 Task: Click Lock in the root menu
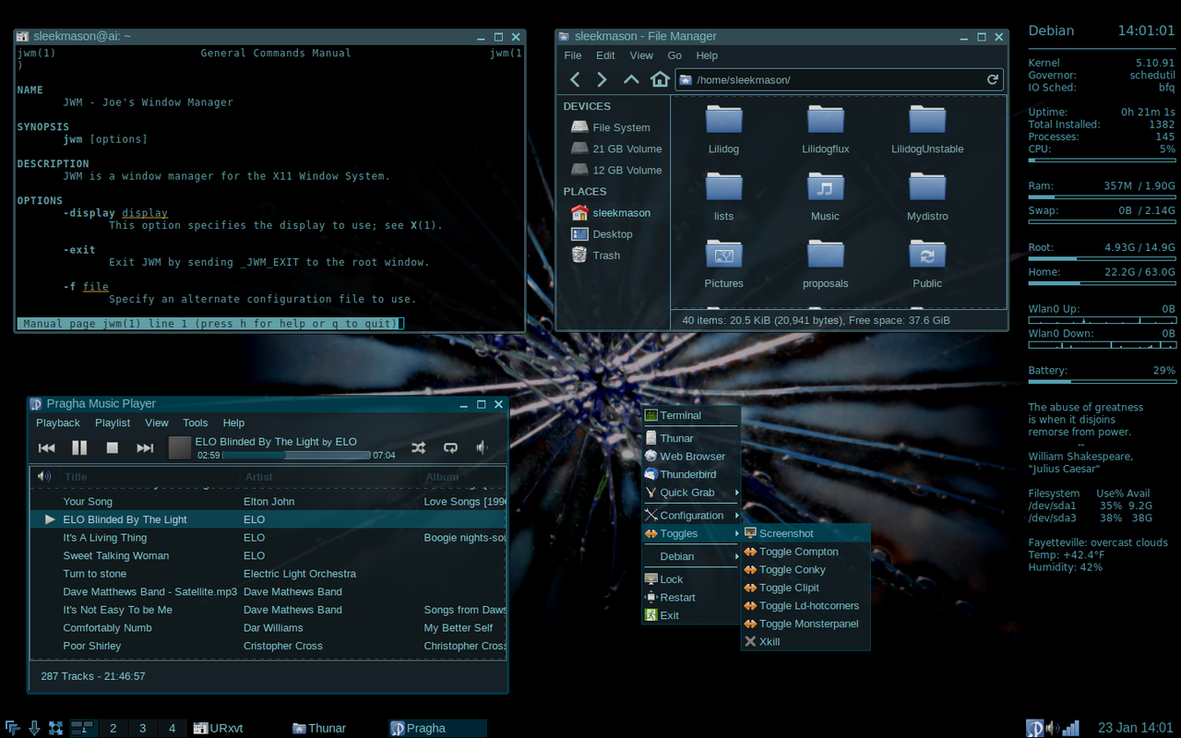(x=691, y=579)
